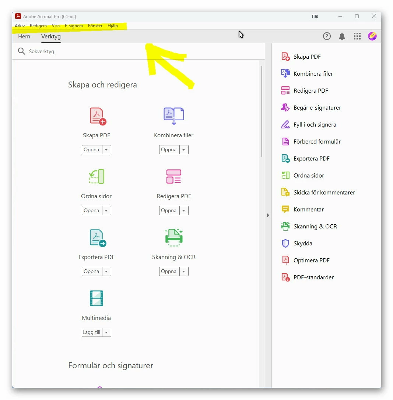Click the Redigera PDF tool icon in center

coord(174,176)
